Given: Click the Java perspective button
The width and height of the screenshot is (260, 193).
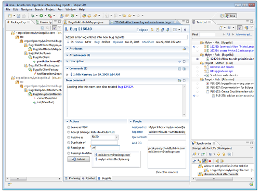Looking at the screenshot, I should coord(231,16).
